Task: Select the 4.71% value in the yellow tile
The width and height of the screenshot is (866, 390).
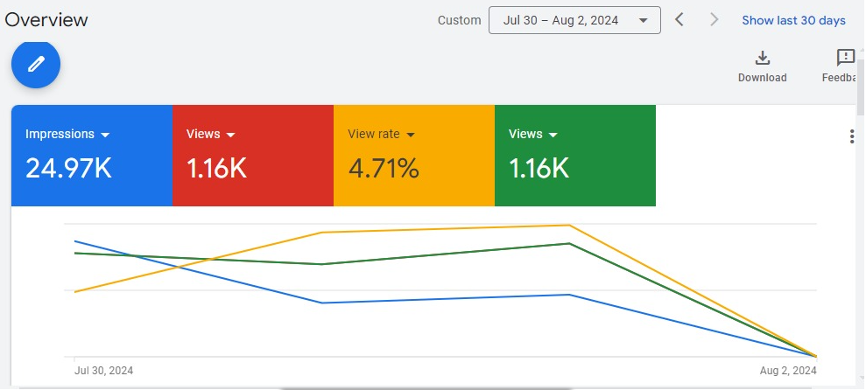Action: coord(384,168)
